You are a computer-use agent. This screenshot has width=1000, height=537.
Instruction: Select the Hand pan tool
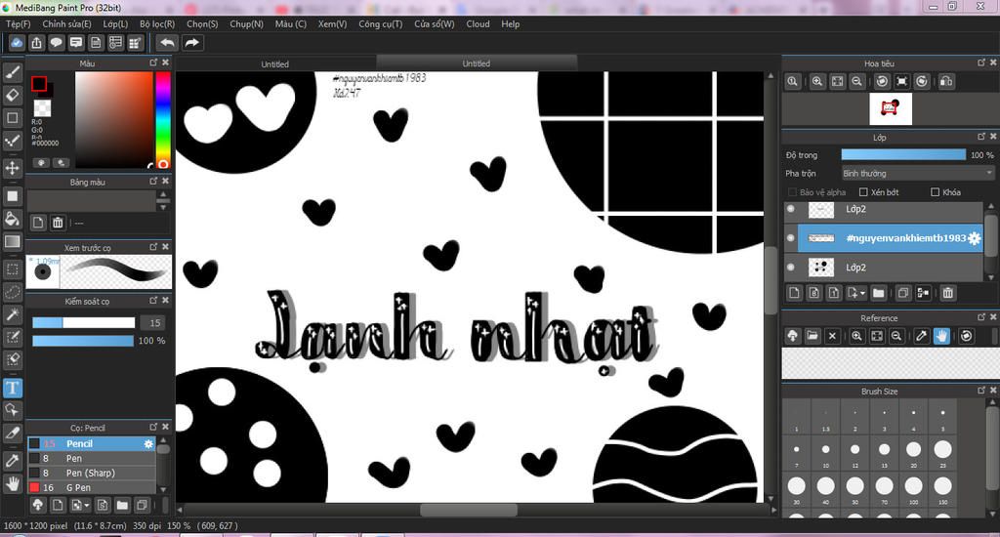(12, 483)
